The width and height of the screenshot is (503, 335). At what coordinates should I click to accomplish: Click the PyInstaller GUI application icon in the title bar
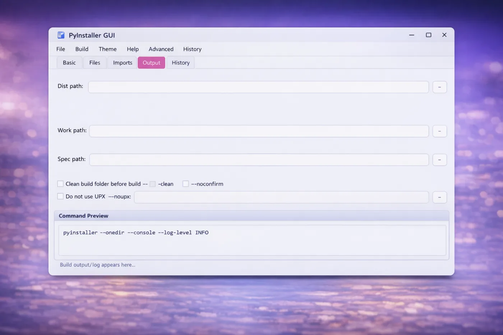tap(61, 35)
